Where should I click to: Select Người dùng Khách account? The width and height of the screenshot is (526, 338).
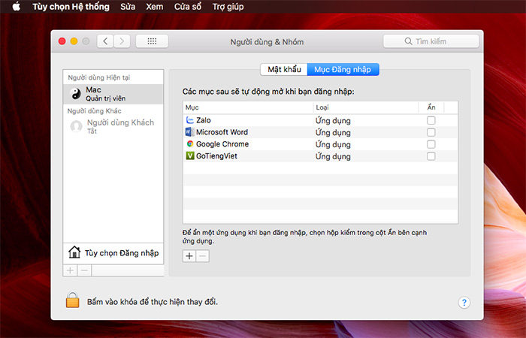point(113,126)
